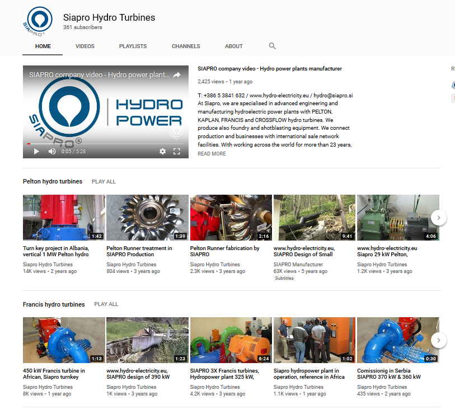This screenshot has width=455, height=414.
Task: Click the SIAPRO watermark logo in player
Action: click(176, 131)
